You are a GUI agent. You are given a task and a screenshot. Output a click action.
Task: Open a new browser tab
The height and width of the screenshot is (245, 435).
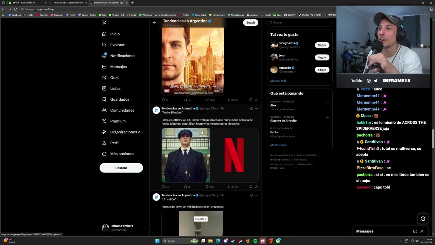point(132,3)
